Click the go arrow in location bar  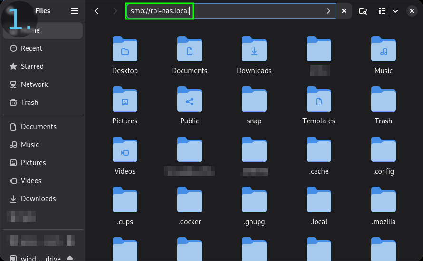coord(328,11)
